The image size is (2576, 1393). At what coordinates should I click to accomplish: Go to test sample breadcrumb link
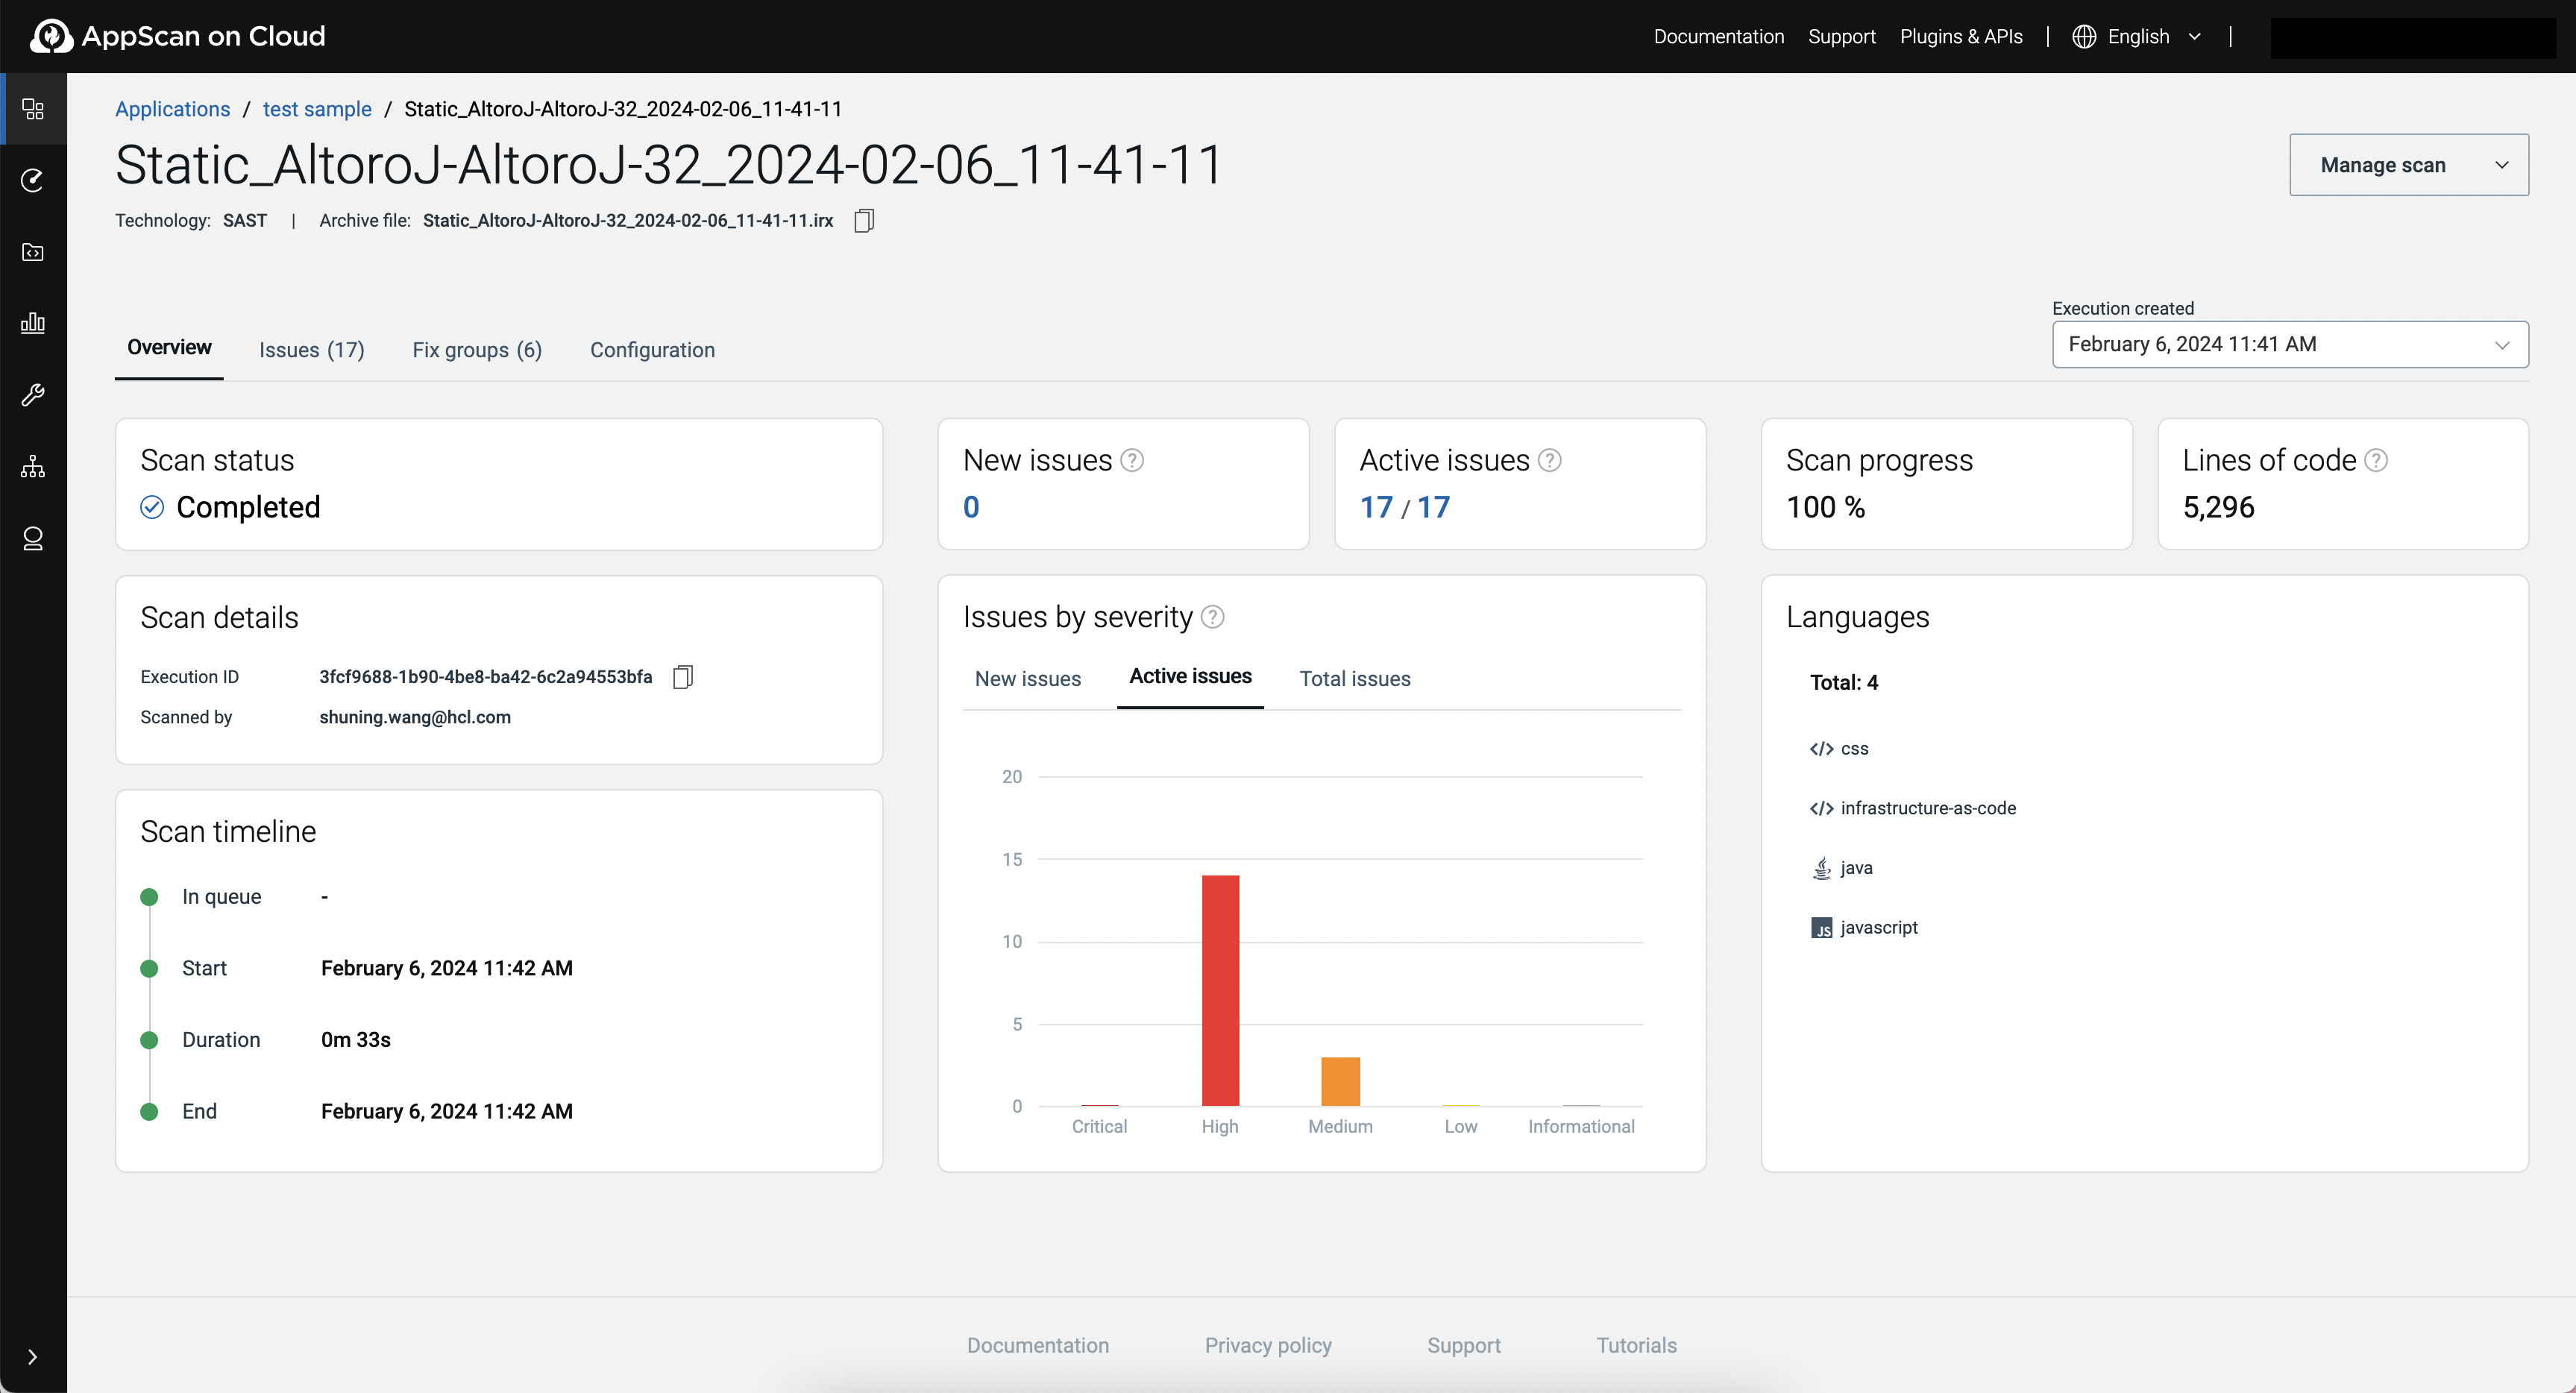point(317,109)
